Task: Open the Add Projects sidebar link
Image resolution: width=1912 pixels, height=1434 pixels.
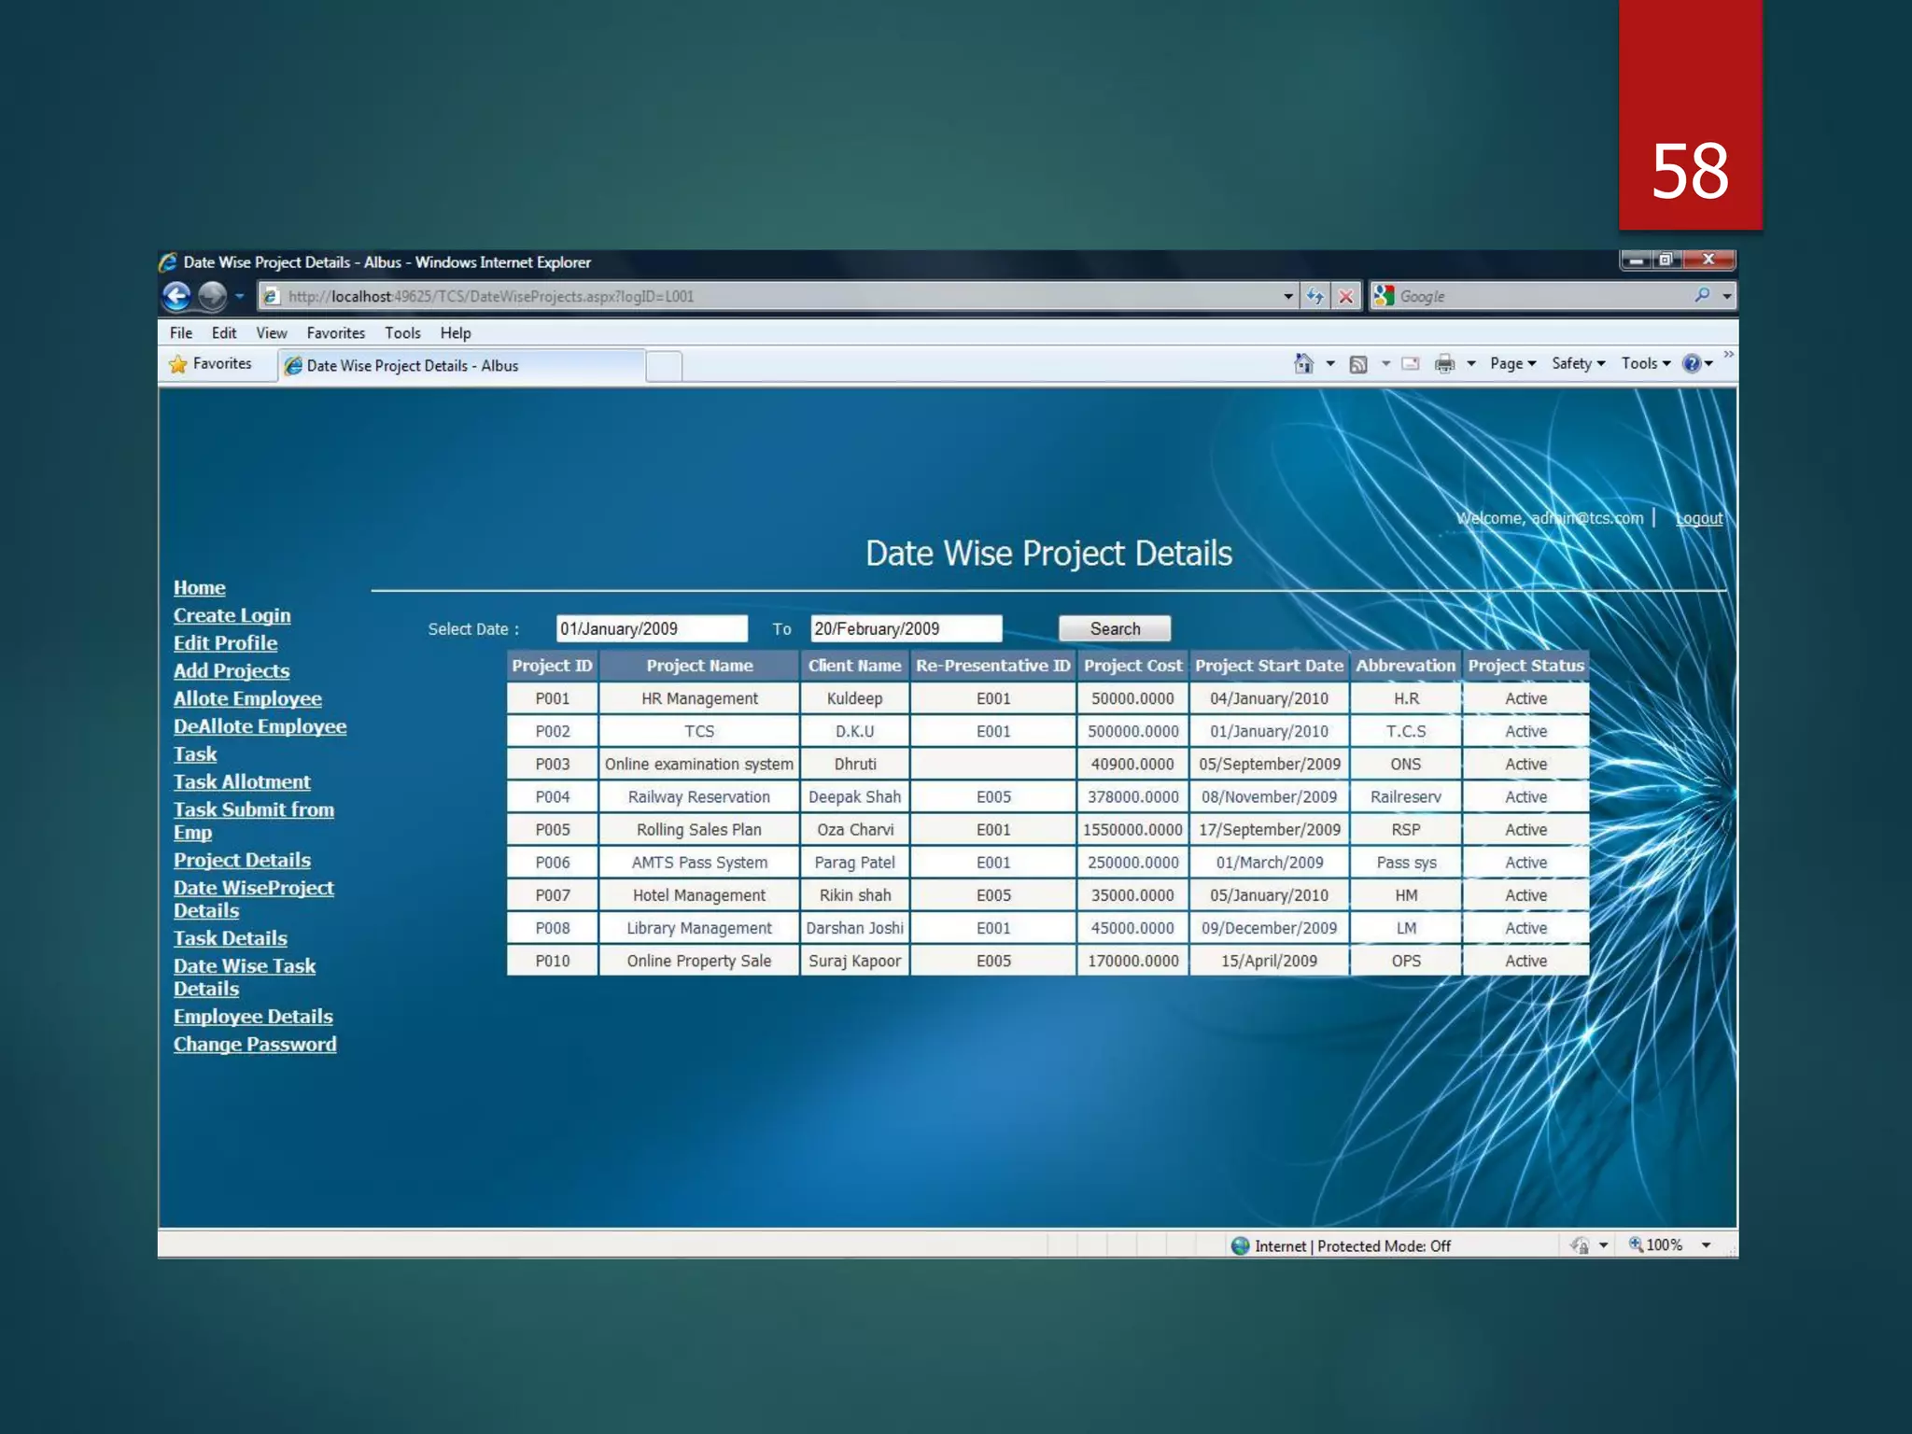Action: (232, 671)
